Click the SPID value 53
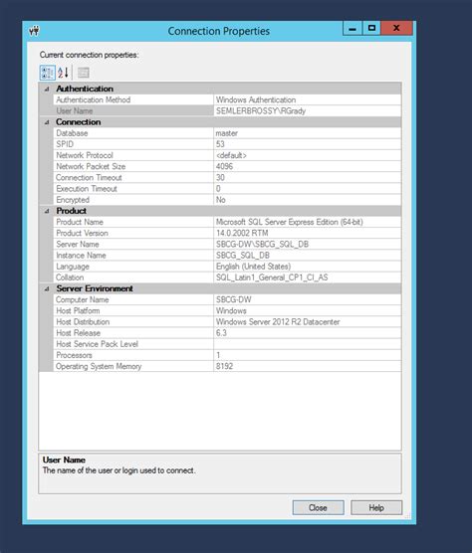The image size is (472, 553). pyautogui.click(x=220, y=144)
